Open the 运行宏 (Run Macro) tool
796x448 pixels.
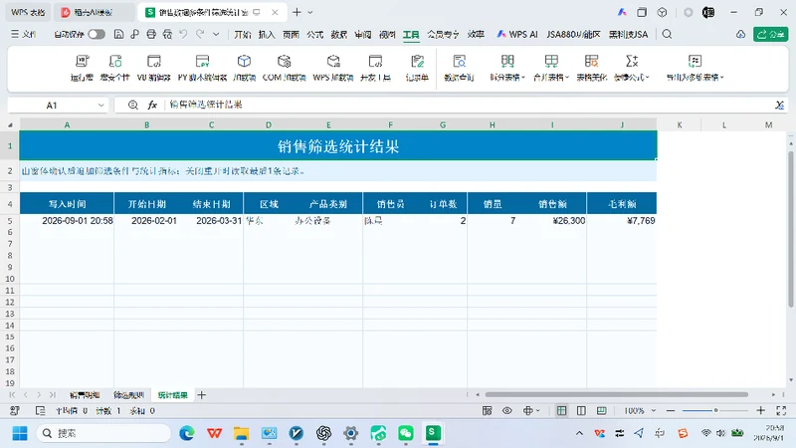[82, 68]
